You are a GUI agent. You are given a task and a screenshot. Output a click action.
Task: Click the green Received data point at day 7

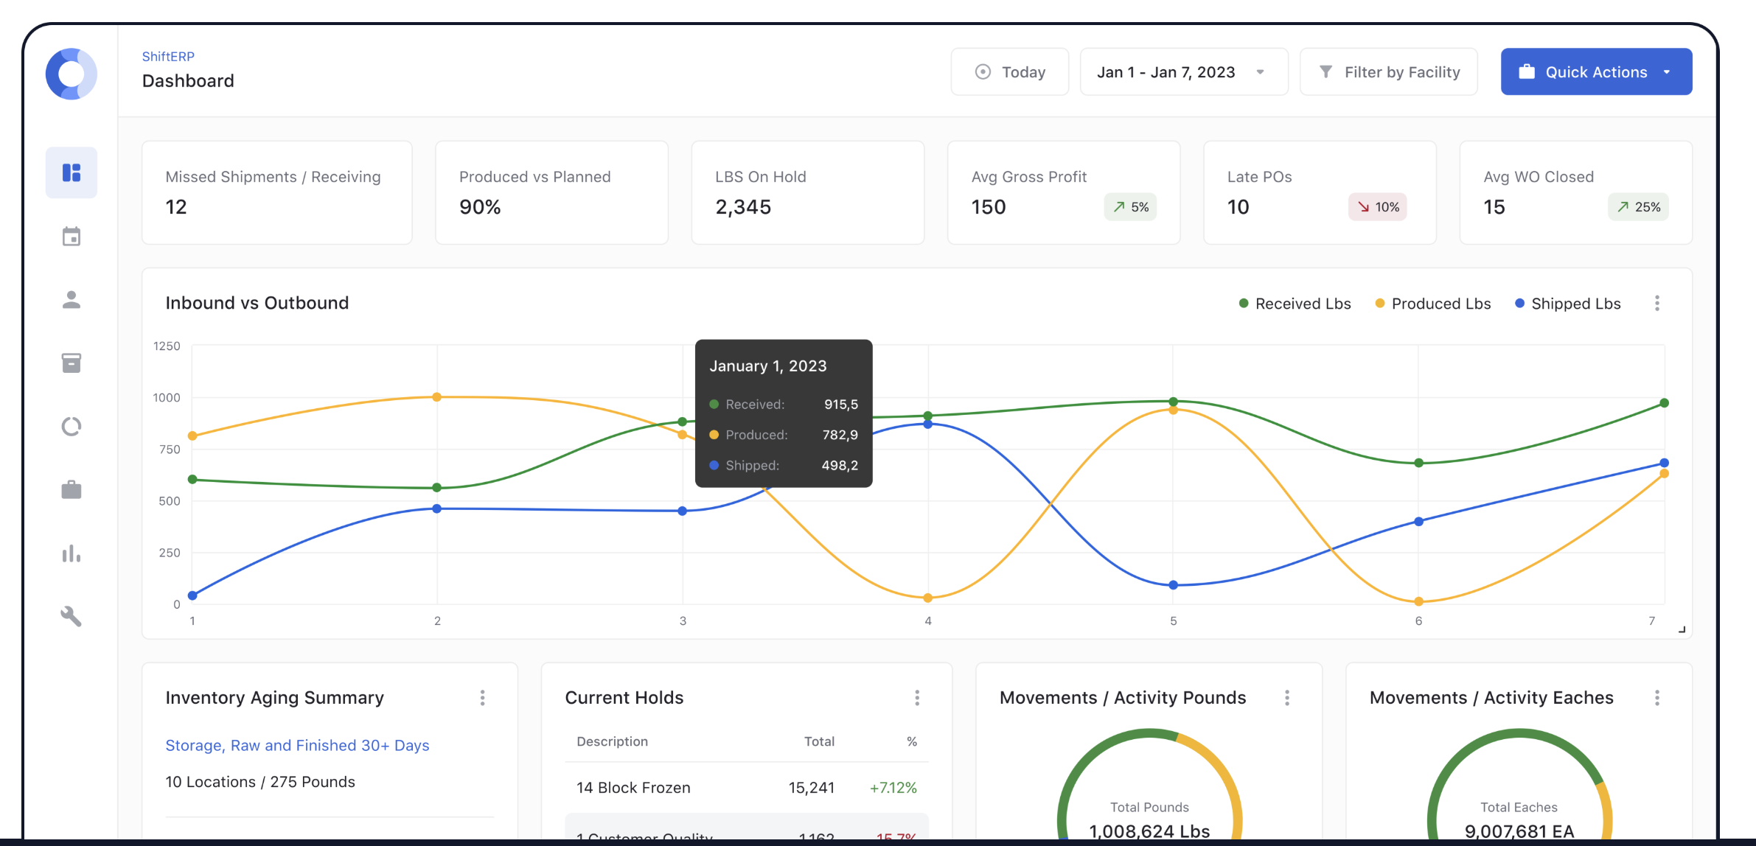(1664, 403)
